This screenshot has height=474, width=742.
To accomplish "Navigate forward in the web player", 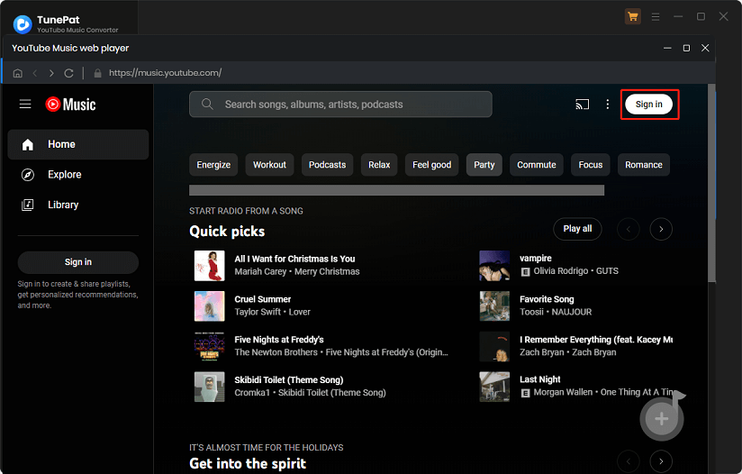I will [51, 73].
